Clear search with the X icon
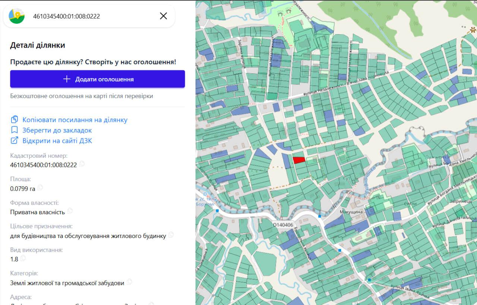This screenshot has width=477, height=305. (163, 16)
